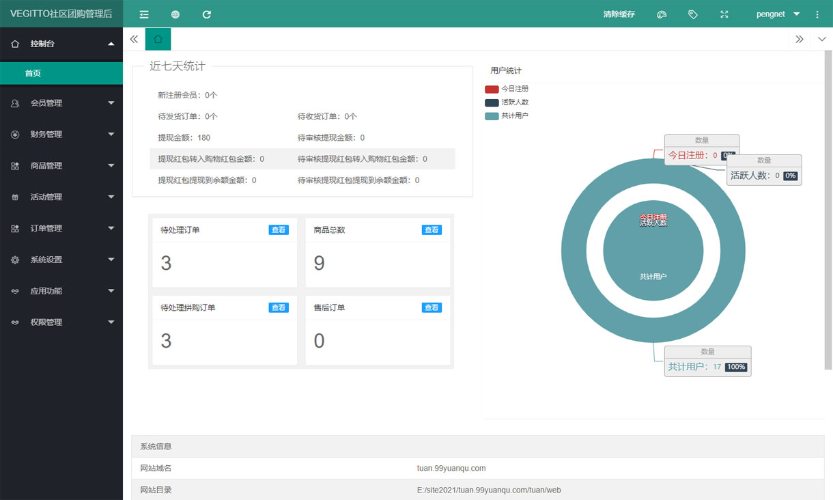Click 查看 on 待处理订单 card
The width and height of the screenshot is (833, 500).
[279, 230]
